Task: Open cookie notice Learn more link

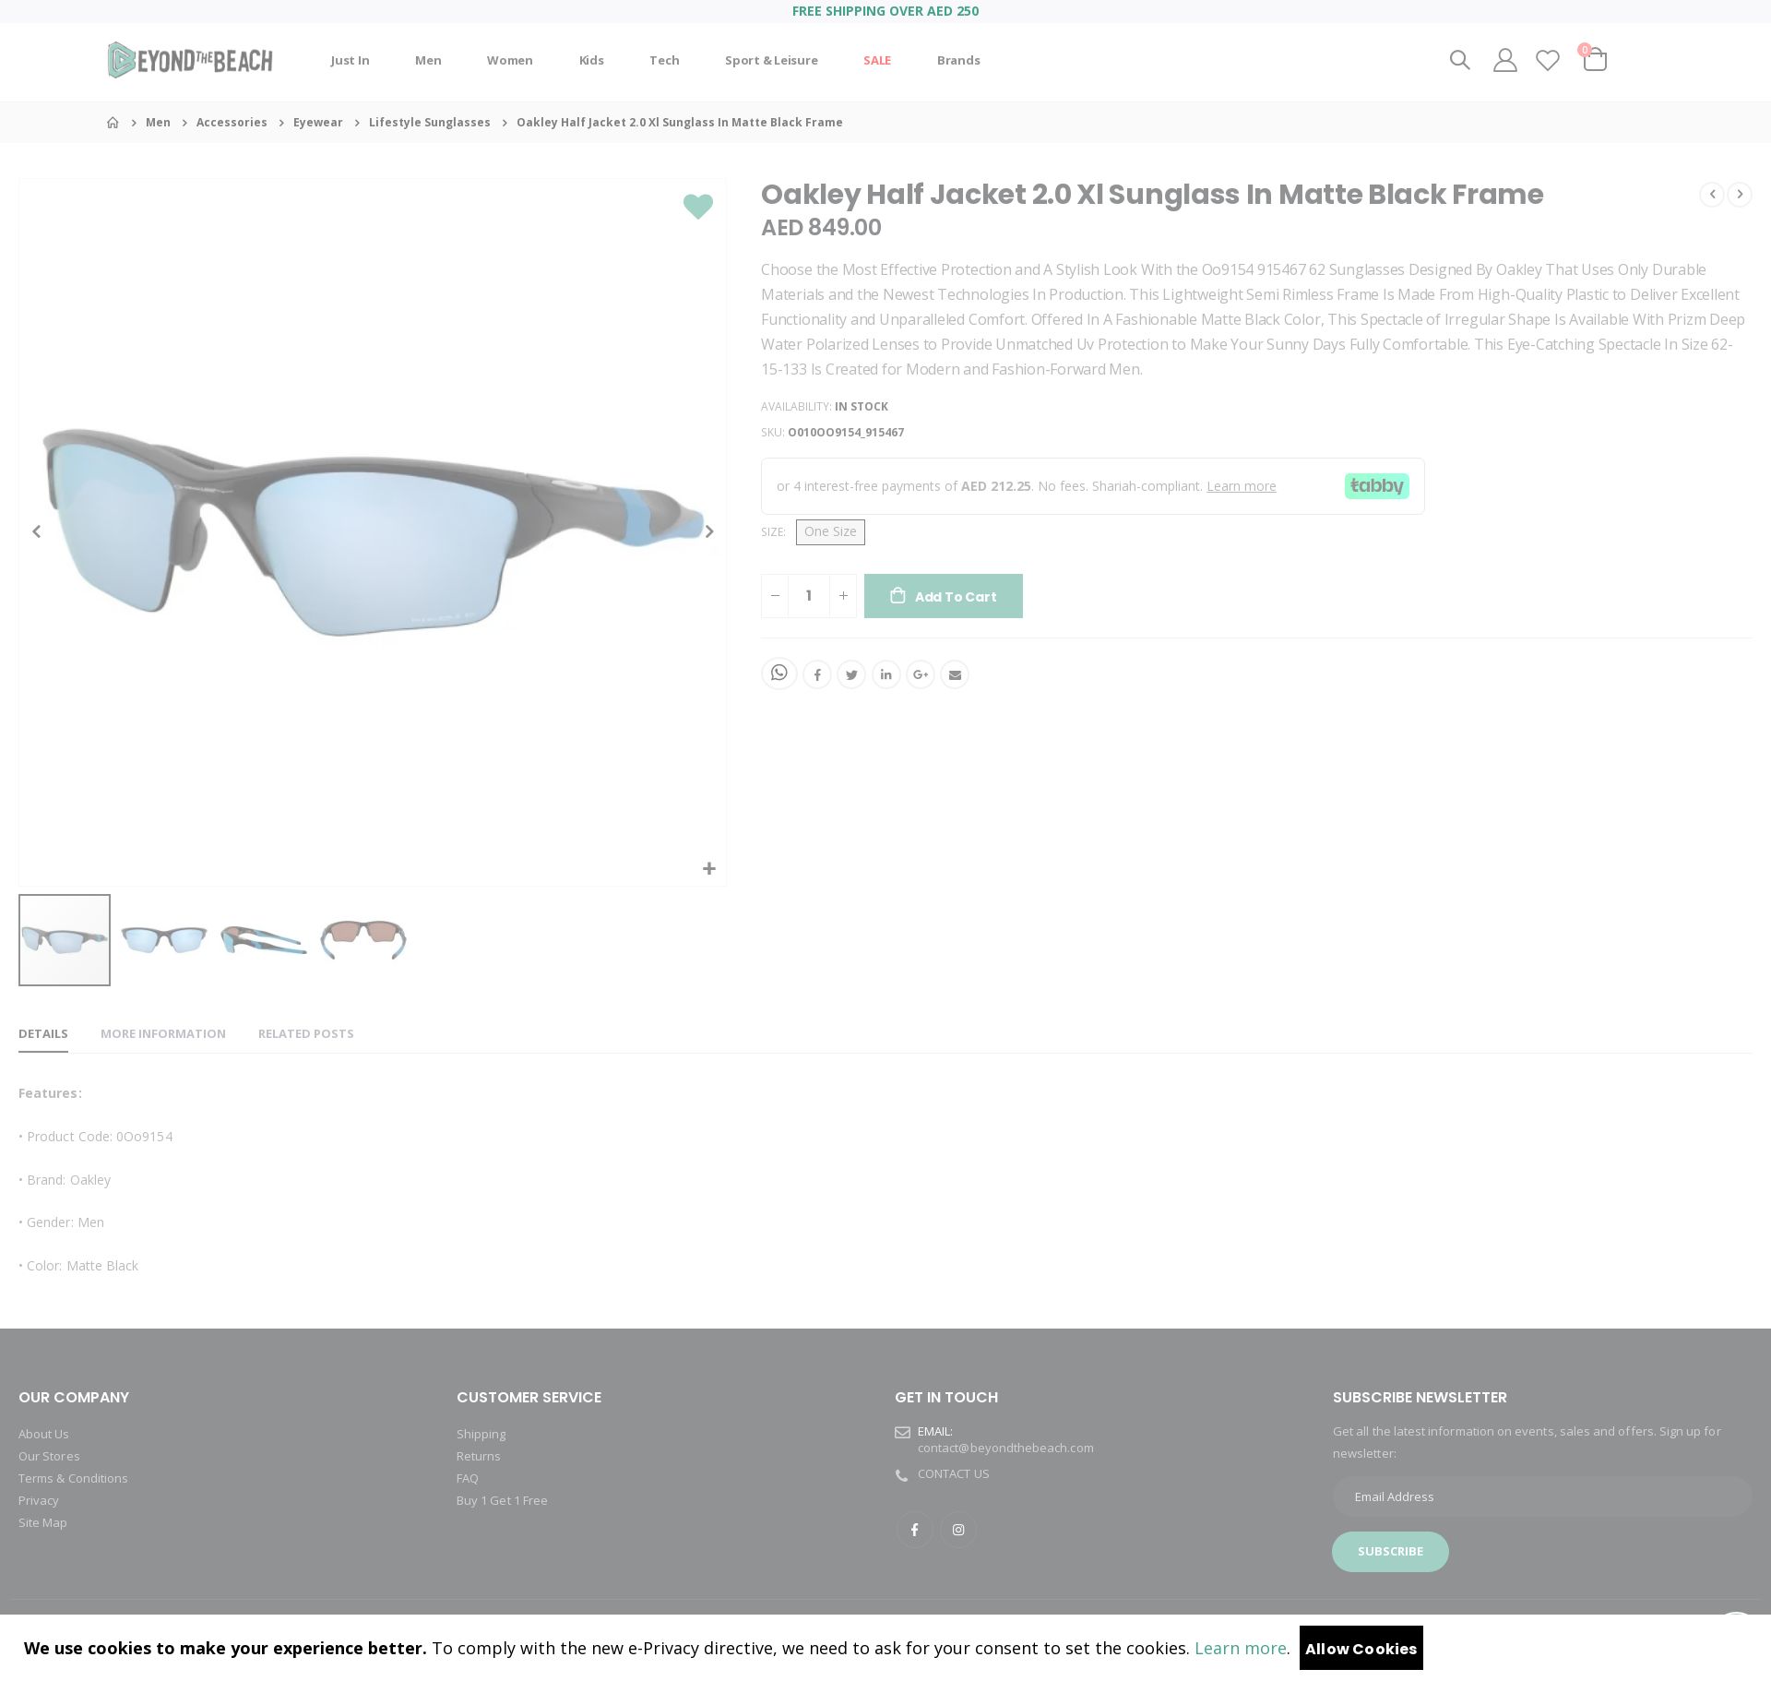Action: 1241,1648
